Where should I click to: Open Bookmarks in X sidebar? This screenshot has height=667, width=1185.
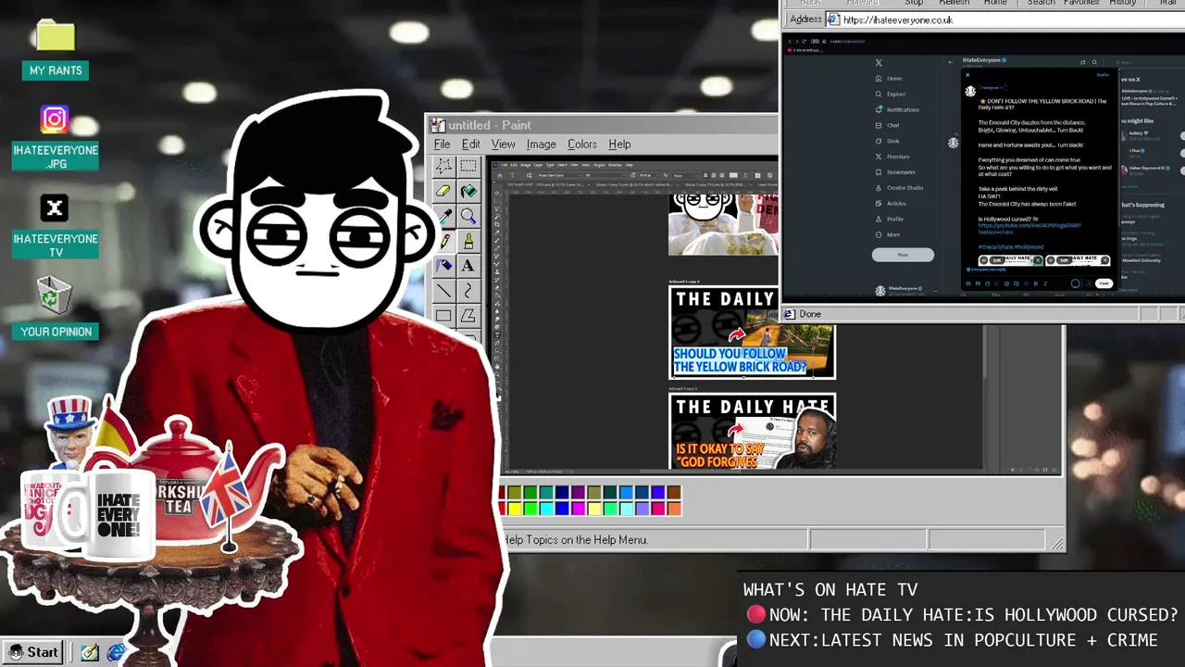[895, 172]
